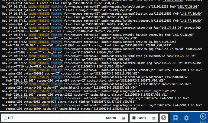Screen dimensions: 208x123
Task: Click host cache-lax8627 on the product-hunt.png line
Action: [39, 91]
